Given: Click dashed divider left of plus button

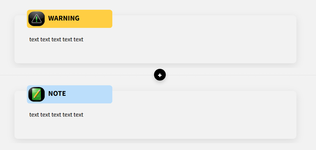Looking at the screenshot, I should pyautogui.click(x=79, y=75).
